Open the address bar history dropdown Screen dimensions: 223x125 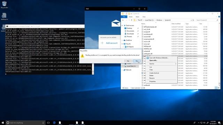(x=191, y=20)
